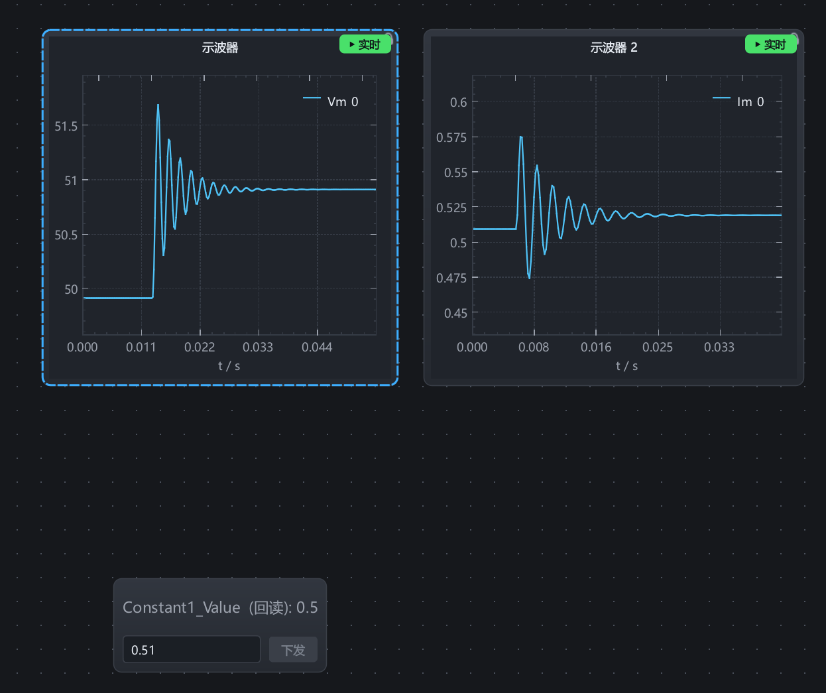This screenshot has width=826, height=693.
Task: Click the Im 0 legend line icon
Action: tap(721, 98)
